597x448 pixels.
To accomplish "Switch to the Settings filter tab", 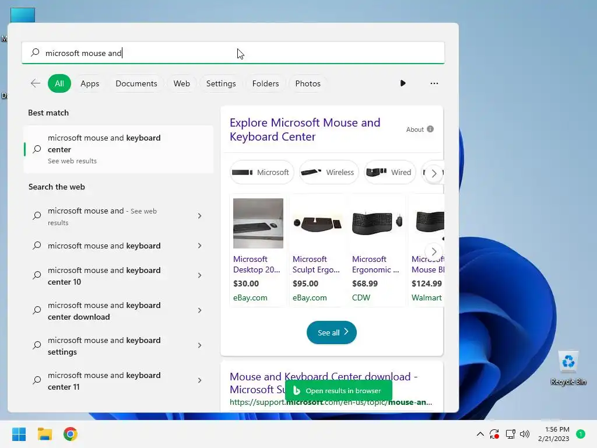I will [x=221, y=83].
